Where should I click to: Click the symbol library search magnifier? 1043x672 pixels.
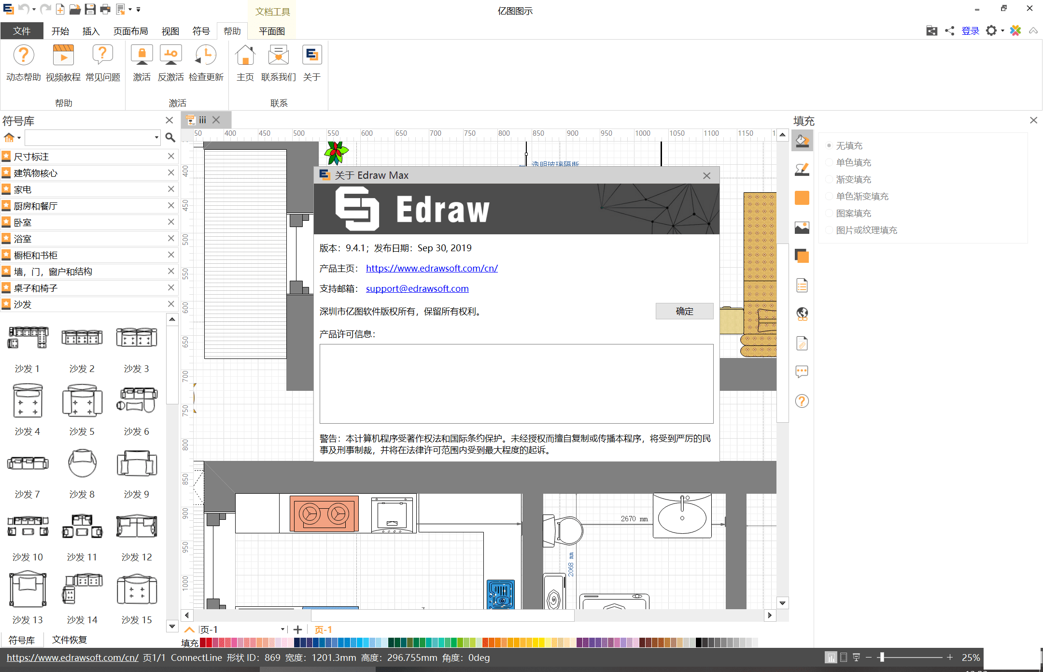pos(170,138)
